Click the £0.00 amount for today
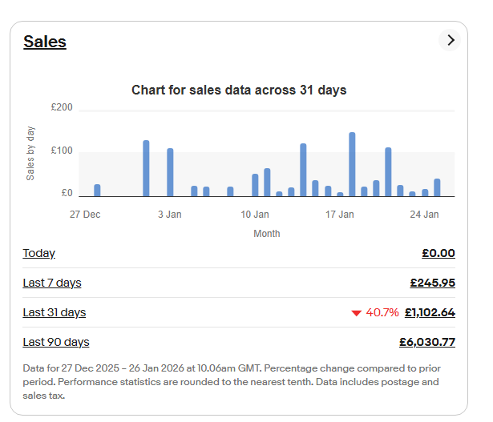 click(x=438, y=253)
